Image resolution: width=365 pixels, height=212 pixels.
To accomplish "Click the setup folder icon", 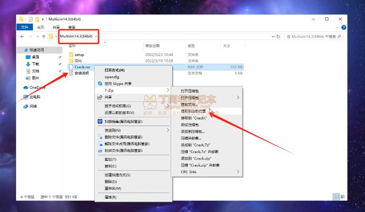I will [71, 54].
